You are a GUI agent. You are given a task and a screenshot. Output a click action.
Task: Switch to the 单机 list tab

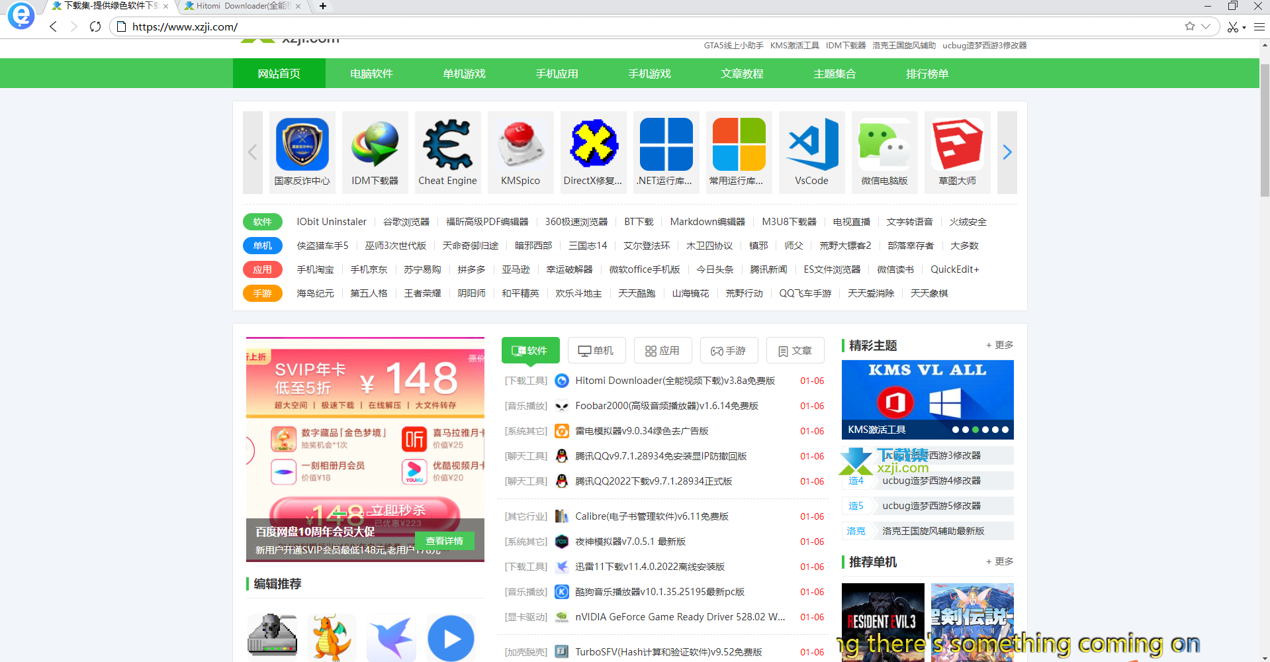pos(596,350)
